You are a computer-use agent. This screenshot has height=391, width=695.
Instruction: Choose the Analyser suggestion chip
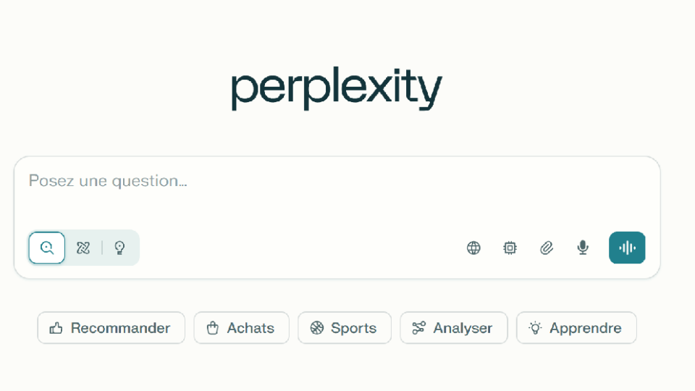[454, 328]
